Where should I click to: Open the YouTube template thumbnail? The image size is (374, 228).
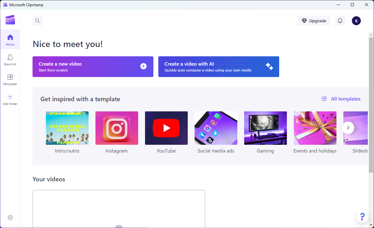(166, 128)
